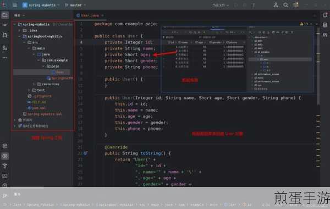Expand External Libraries node

coord(14,120)
